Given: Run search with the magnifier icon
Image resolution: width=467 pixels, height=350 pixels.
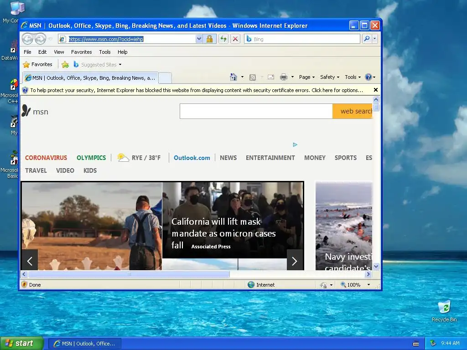Looking at the screenshot, I should coord(367,39).
